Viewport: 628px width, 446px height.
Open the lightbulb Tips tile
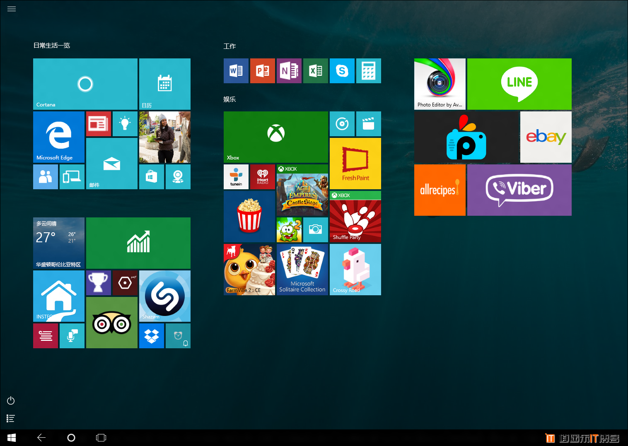[x=125, y=124]
